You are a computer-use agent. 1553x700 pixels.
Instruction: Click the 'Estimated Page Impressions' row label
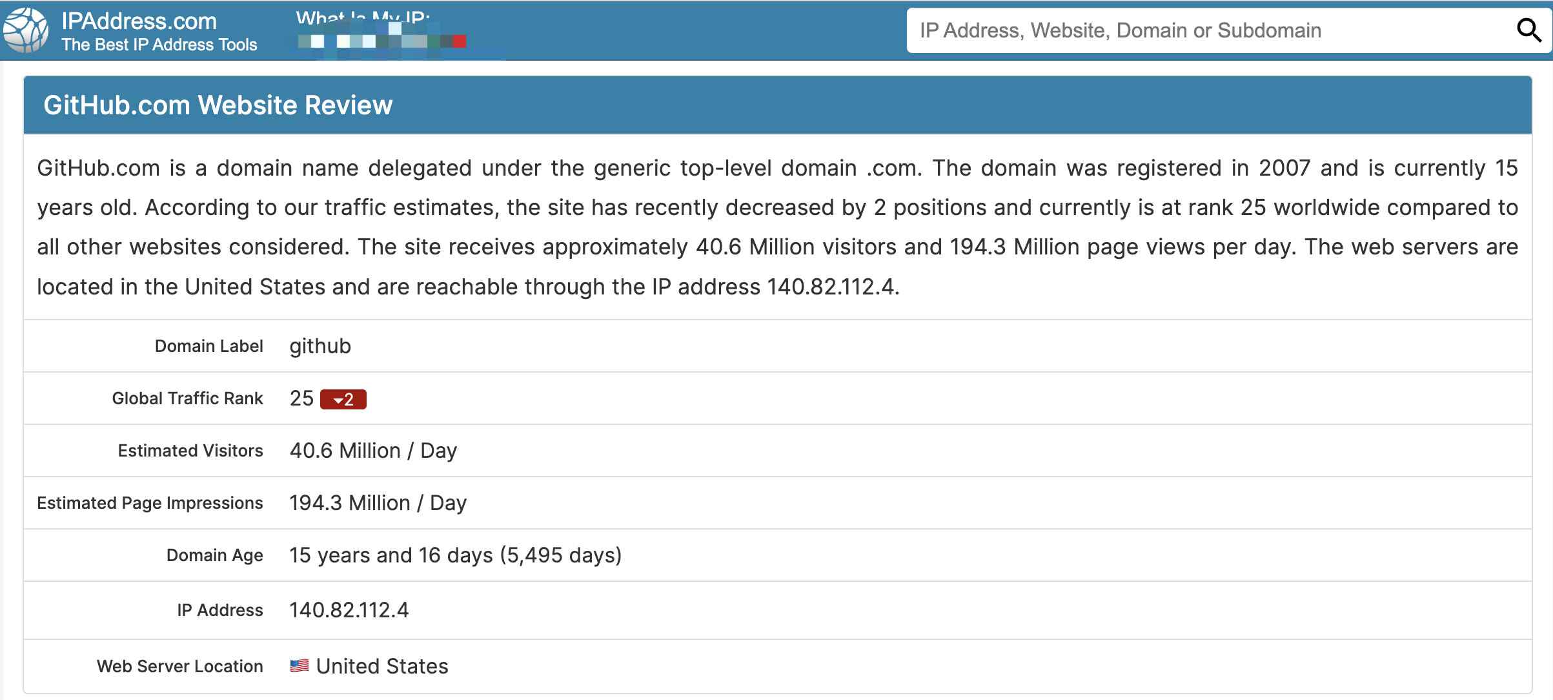coord(150,502)
